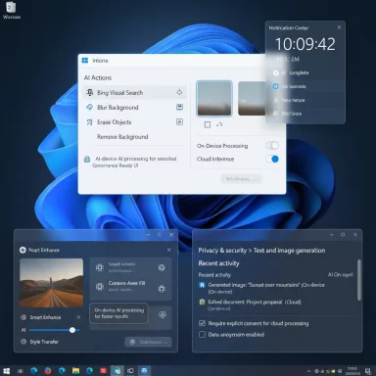Image resolution: width=376 pixels, height=376 pixels.
Task: Click the arrow icon beside Erase Objects
Action: [89, 122]
